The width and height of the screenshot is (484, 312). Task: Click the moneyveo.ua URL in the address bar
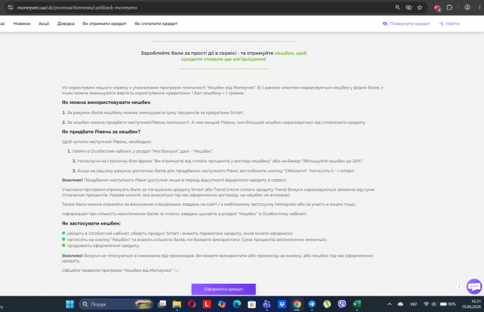77,8
